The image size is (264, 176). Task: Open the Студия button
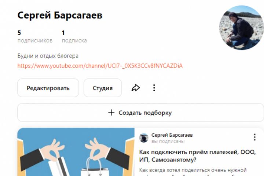click(103, 88)
